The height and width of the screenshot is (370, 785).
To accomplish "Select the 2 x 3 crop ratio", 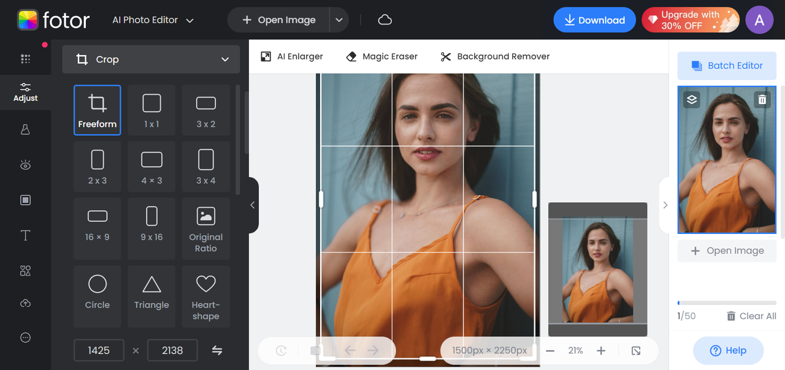I will coord(98,167).
